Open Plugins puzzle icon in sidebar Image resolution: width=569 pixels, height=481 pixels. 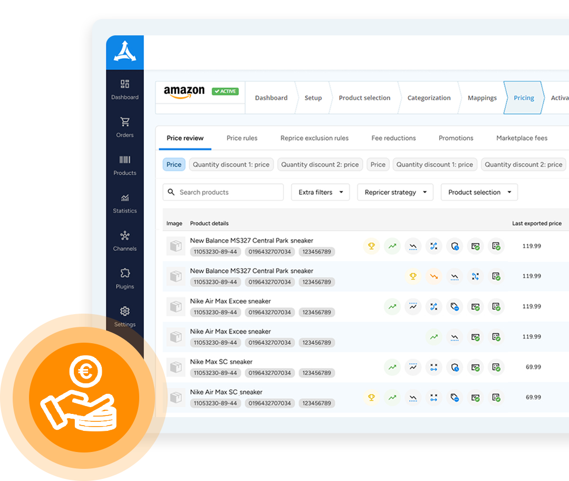tap(125, 278)
